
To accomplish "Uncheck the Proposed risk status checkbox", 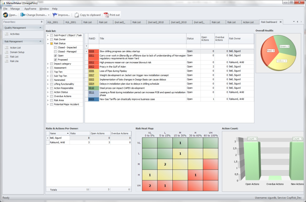I will pos(55,59).
